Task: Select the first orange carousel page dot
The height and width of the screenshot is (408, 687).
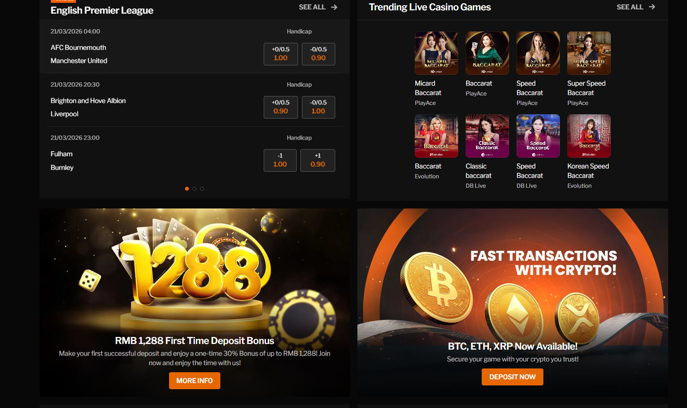Action: 187,189
